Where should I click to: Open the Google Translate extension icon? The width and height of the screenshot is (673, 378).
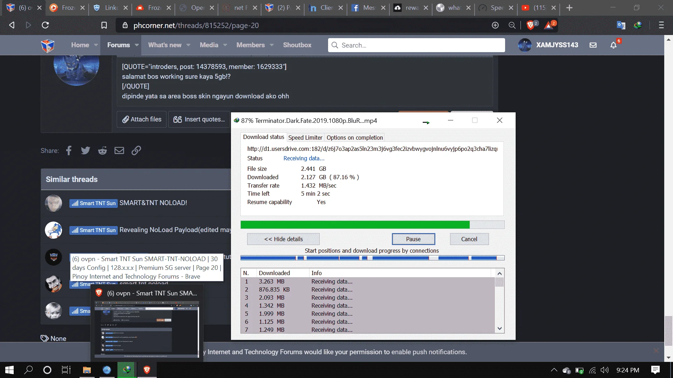(x=621, y=25)
